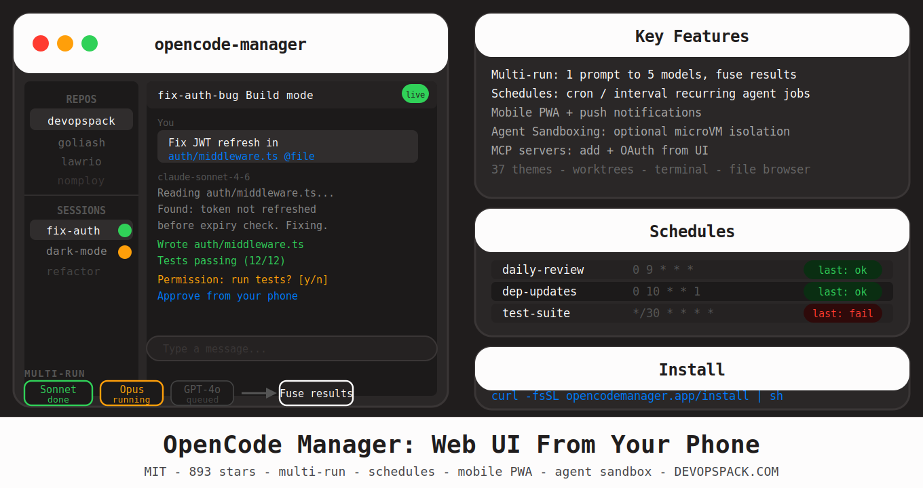The width and height of the screenshot is (923, 488).
Task: Click the Opus running model chip
Action: click(x=132, y=393)
